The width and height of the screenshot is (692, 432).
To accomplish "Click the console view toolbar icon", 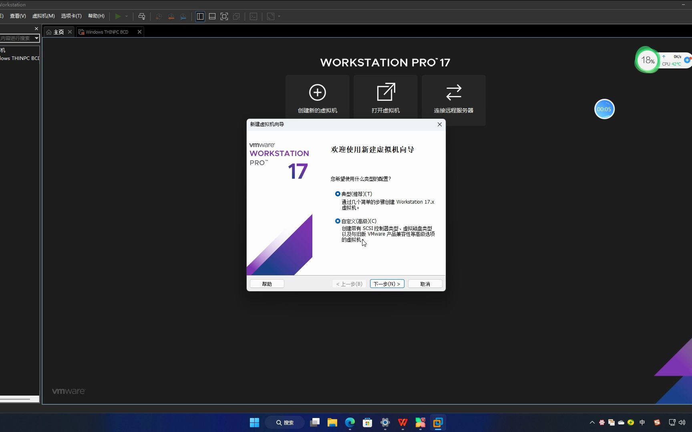I will [x=253, y=16].
